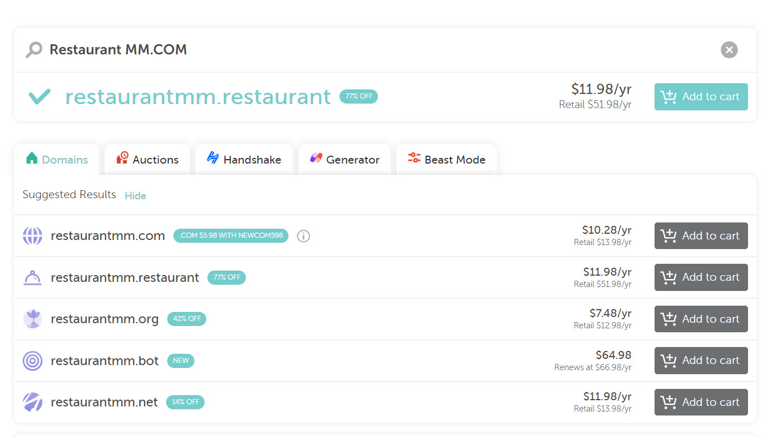The image size is (769, 437).
Task: Click the globe icon for restaurantmm.com
Action: (33, 236)
